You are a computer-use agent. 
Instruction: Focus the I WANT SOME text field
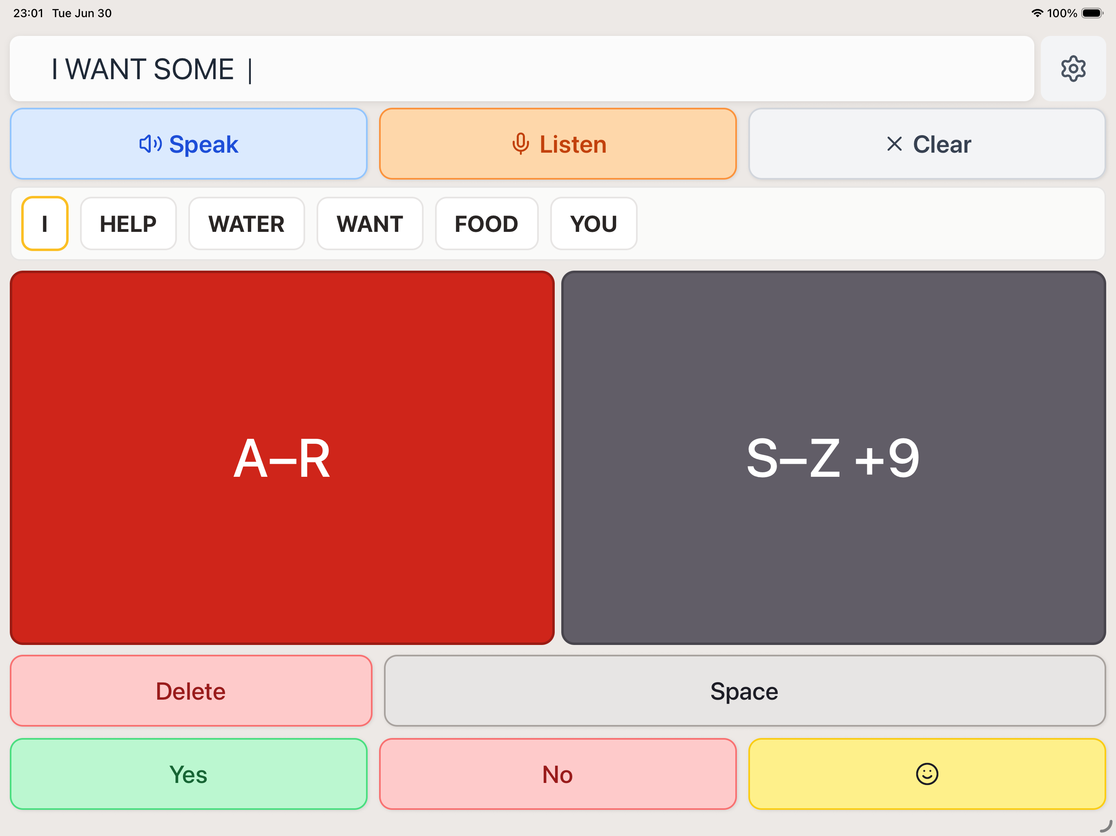pos(522,69)
